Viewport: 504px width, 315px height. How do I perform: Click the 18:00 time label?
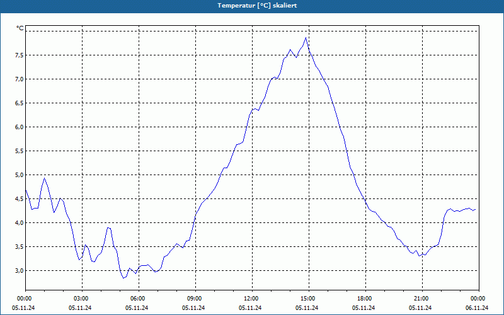[365, 299]
